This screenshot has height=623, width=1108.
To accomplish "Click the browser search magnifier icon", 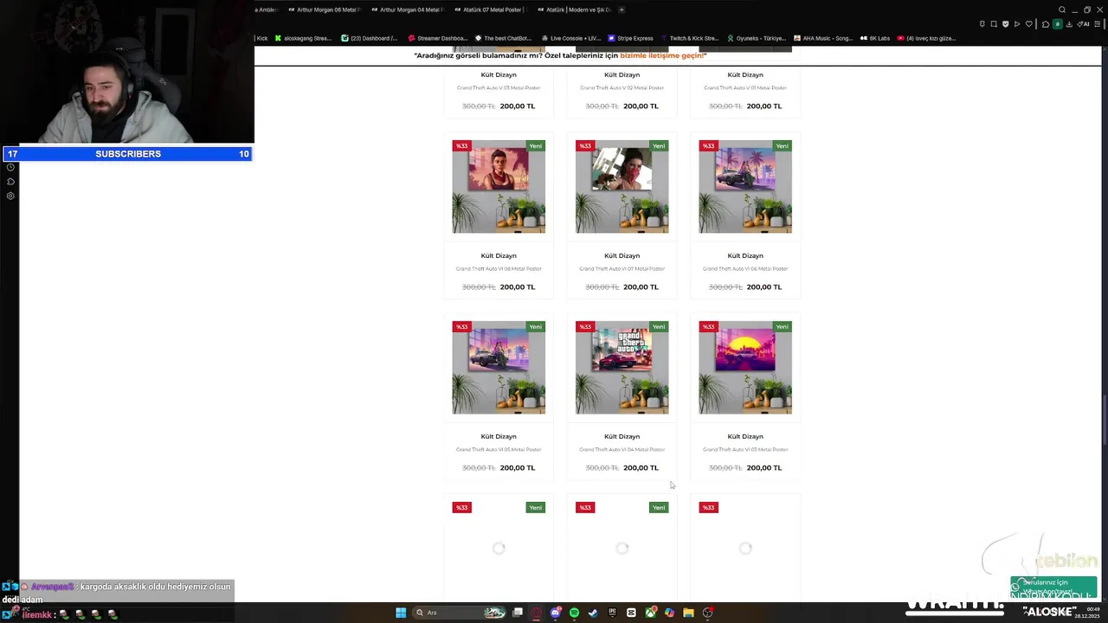I will pyautogui.click(x=1062, y=10).
